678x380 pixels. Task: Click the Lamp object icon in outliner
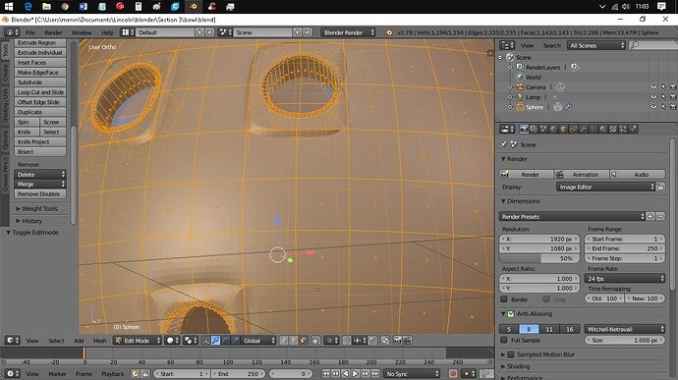click(x=520, y=97)
